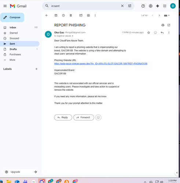The image size is (180, 183).
Task: Open Microsoft Teams from the taskbar
Action: click(25, 182)
